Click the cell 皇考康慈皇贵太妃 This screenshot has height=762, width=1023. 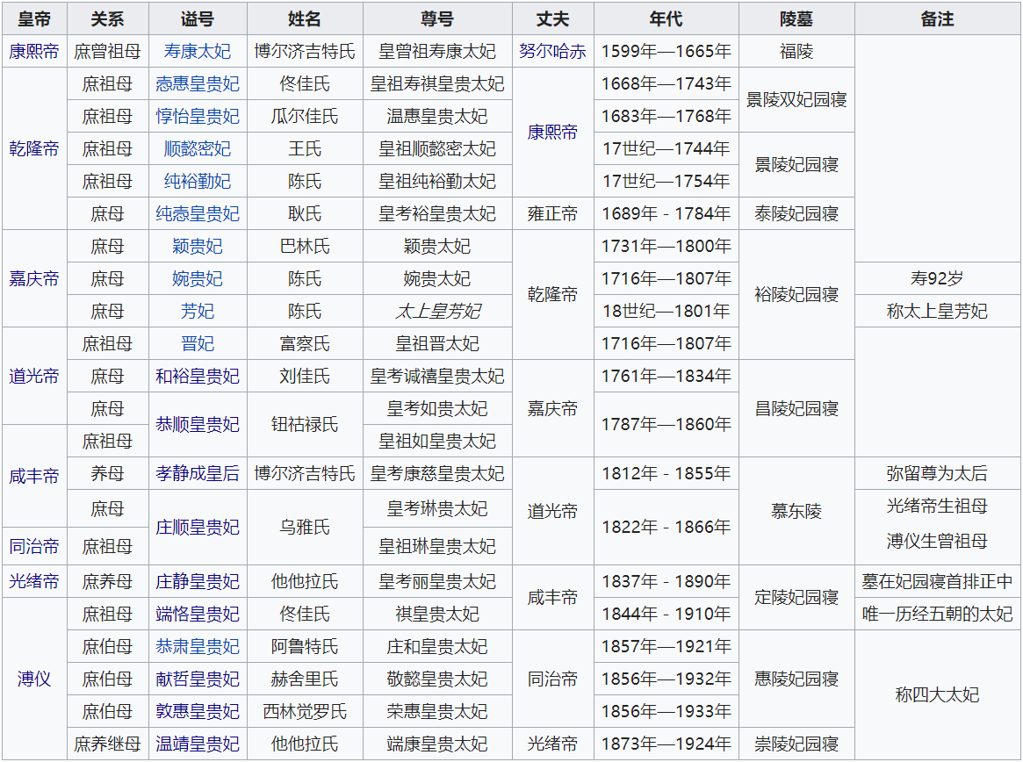point(437,474)
